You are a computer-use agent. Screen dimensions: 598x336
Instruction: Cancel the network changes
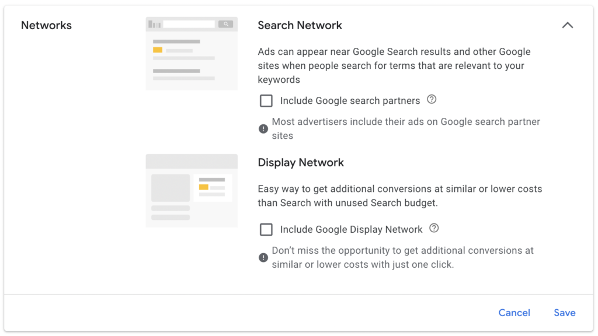click(x=514, y=313)
